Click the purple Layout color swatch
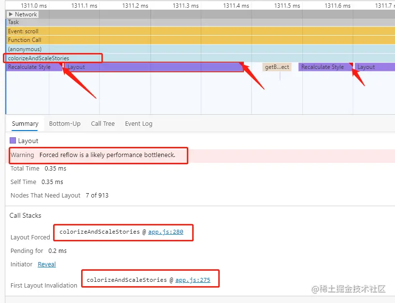Viewport: 395px width, 303px height. coord(13,141)
